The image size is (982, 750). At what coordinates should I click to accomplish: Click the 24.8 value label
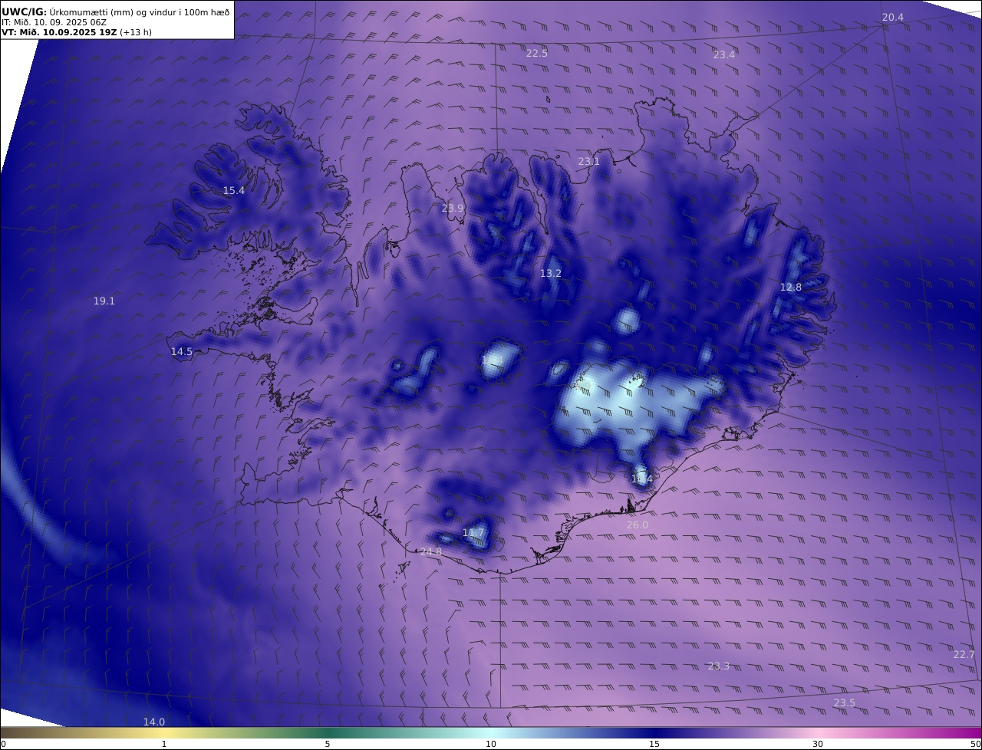[431, 552]
